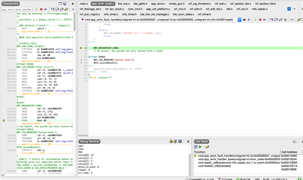Click 0 Cycles status bar counter
Viewport: 303px width, 180px height.
coord(225,179)
